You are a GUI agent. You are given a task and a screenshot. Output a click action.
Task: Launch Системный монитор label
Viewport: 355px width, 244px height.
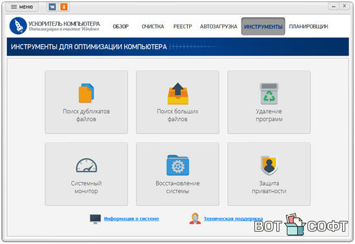pos(86,187)
